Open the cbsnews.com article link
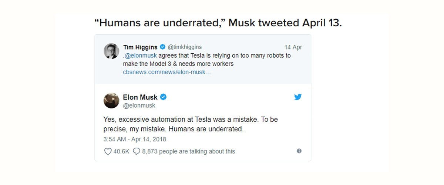This screenshot has width=444, height=185. pyautogui.click(x=167, y=72)
